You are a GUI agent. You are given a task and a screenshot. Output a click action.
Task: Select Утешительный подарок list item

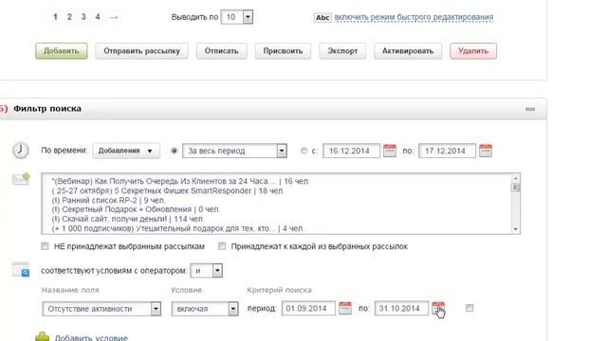177,228
